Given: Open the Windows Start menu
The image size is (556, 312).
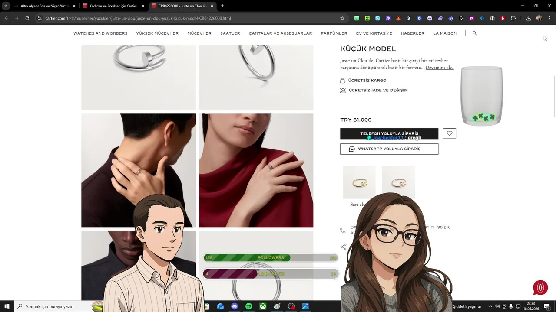Looking at the screenshot, I should 7,306.
